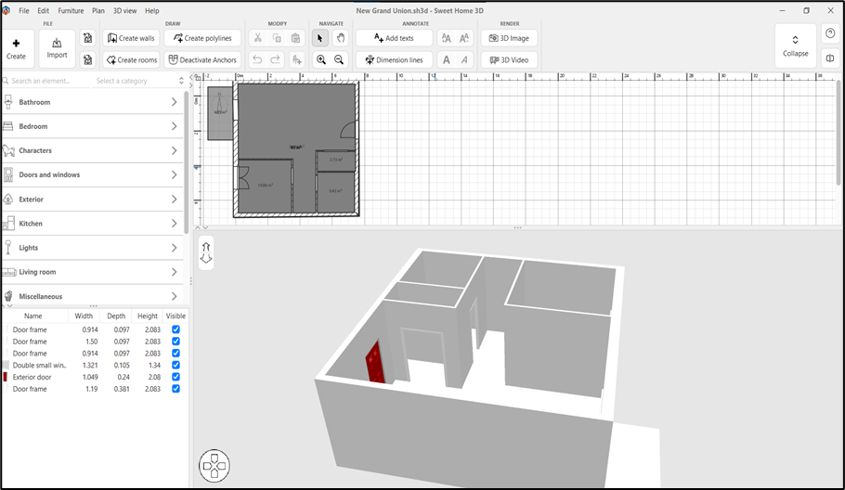The image size is (845, 490).
Task: Click the Dimension lines button
Action: pyautogui.click(x=394, y=59)
